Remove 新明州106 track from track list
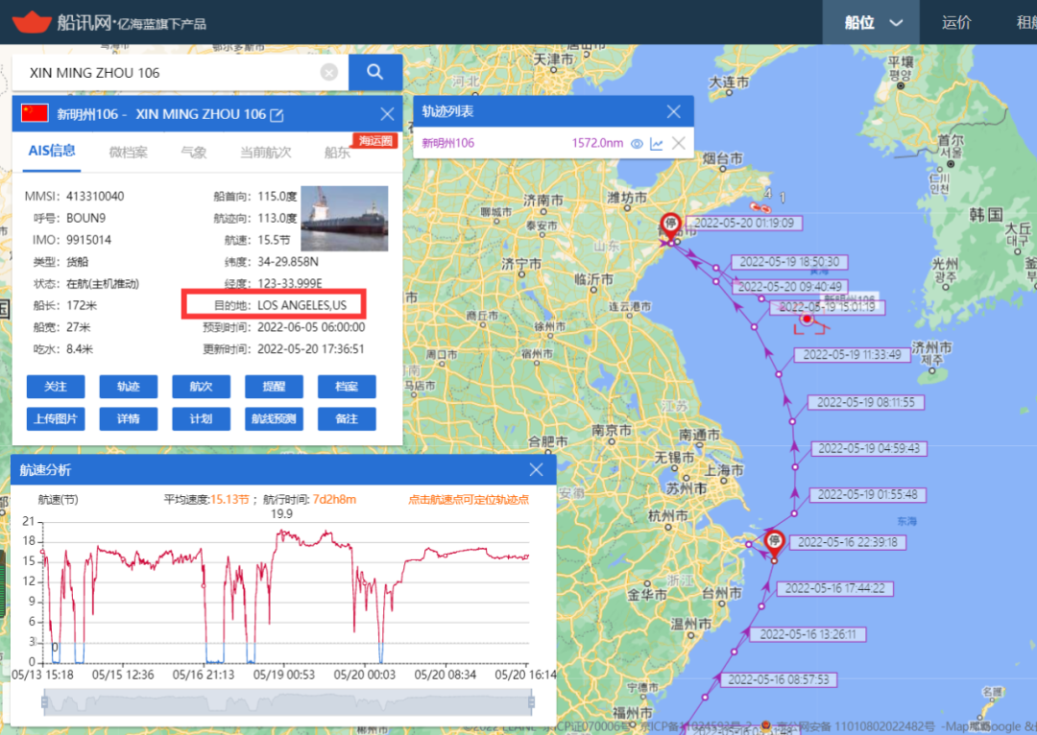The image size is (1037, 735). (x=678, y=144)
